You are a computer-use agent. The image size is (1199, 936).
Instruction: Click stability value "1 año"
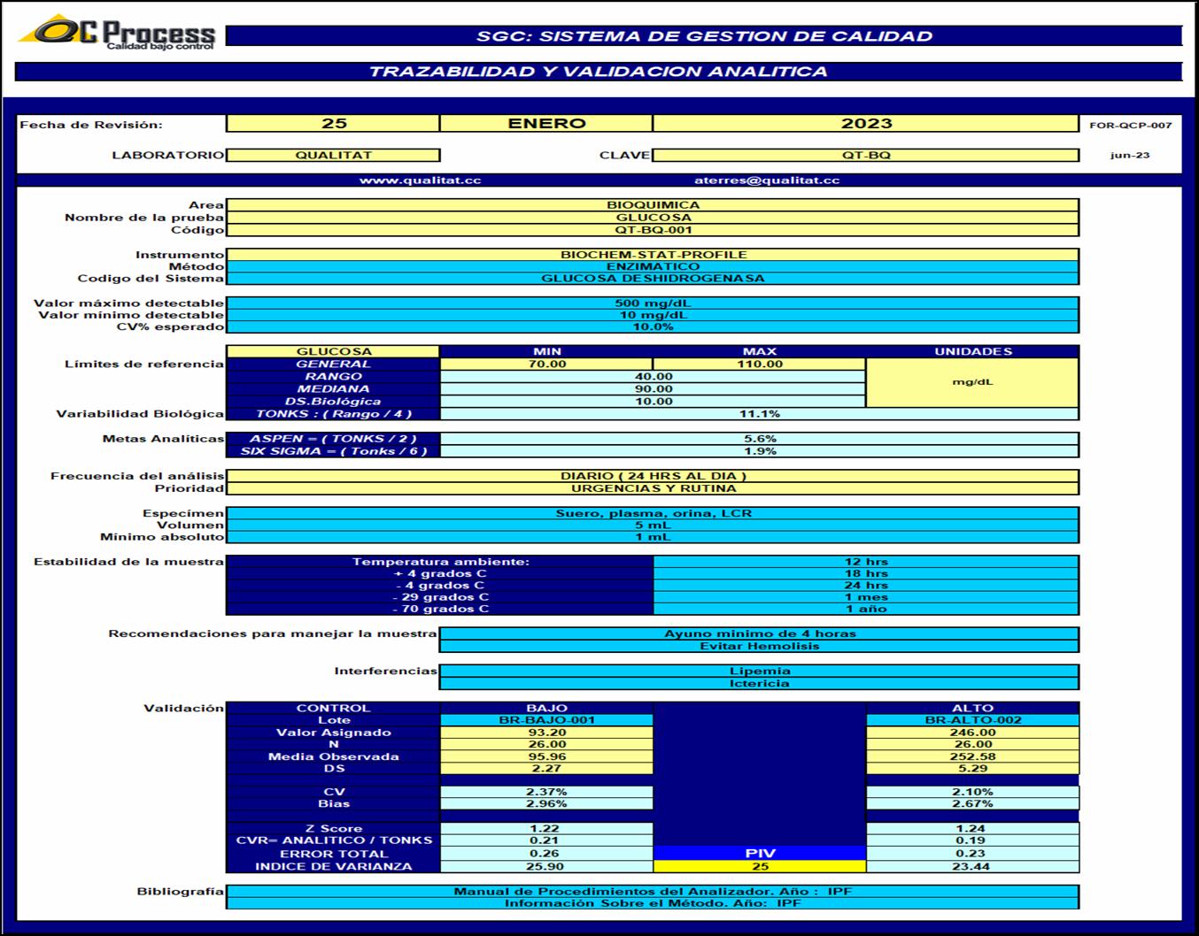(x=866, y=609)
